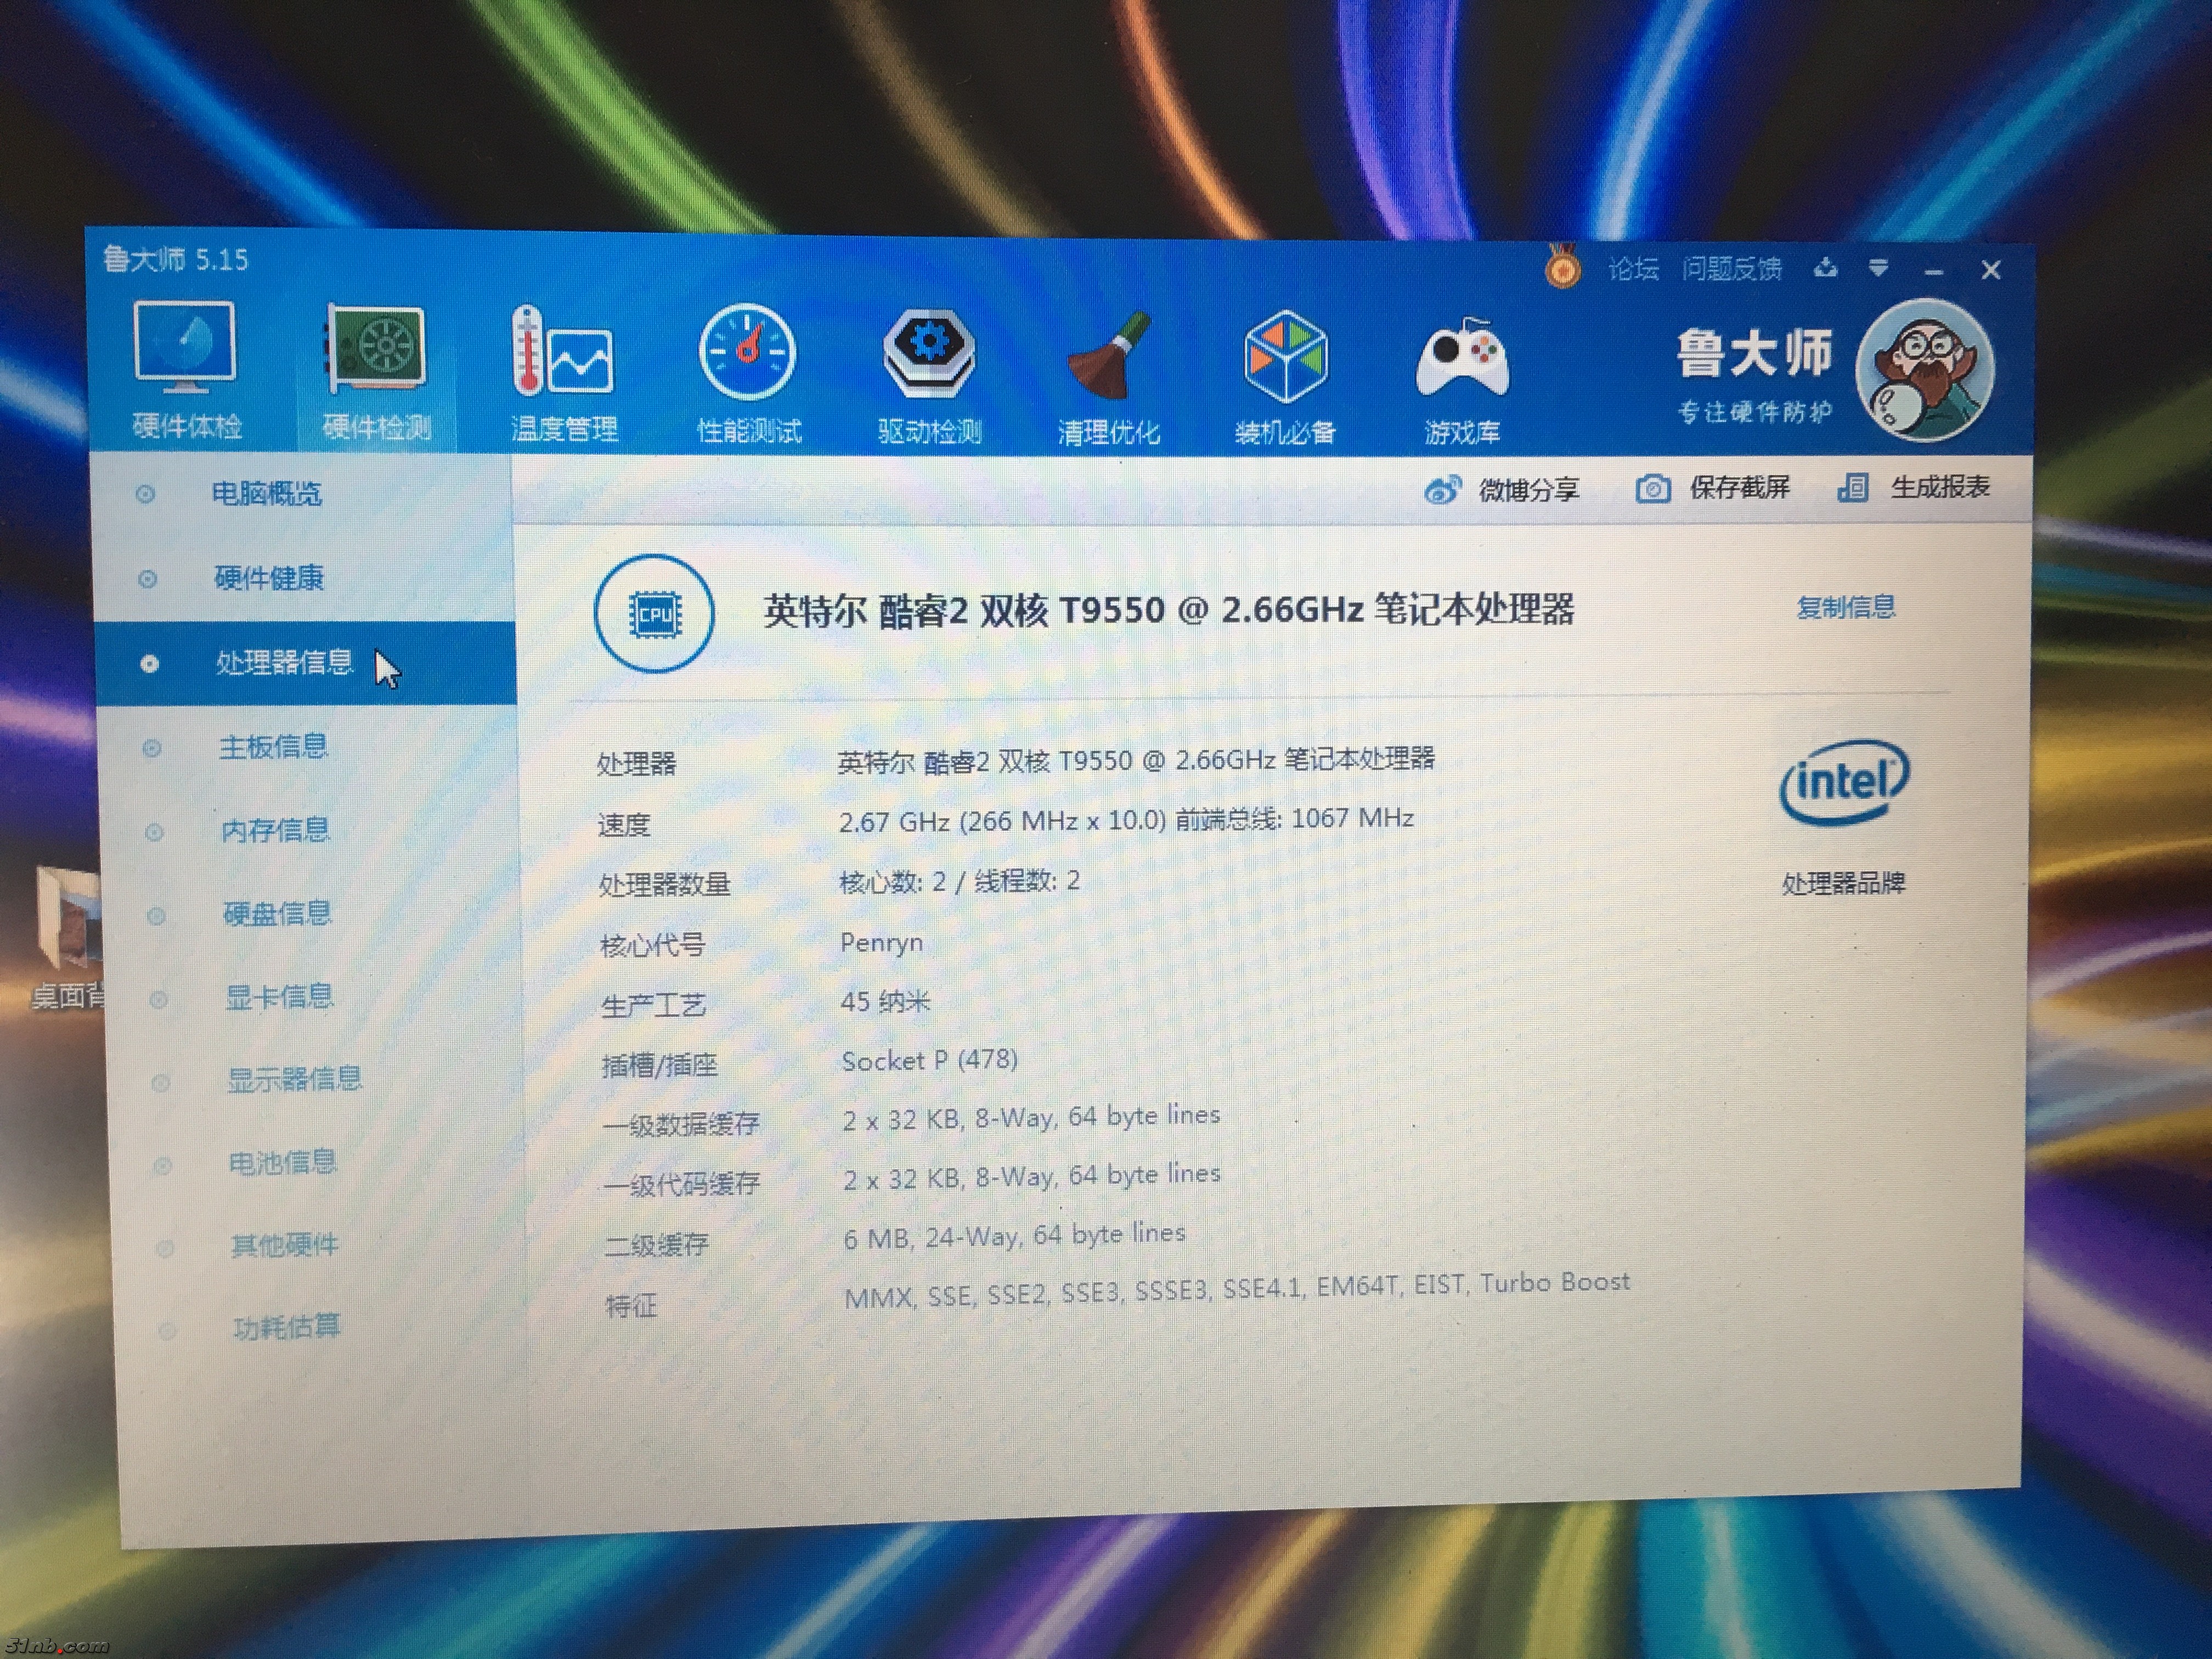This screenshot has height=1659, width=2212.
Task: Click 保存截屏 save screenshot
Action: pos(1712,488)
